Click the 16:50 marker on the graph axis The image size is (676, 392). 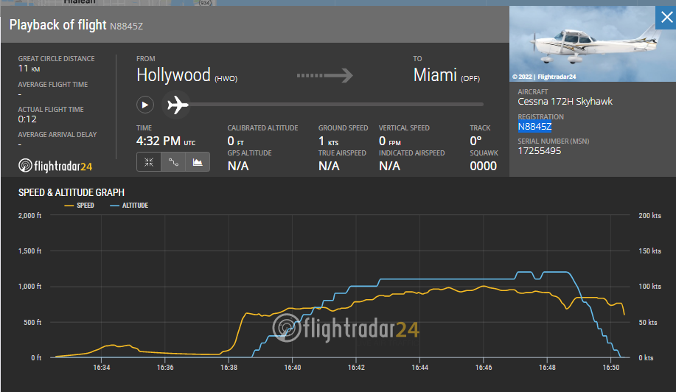tap(611, 368)
